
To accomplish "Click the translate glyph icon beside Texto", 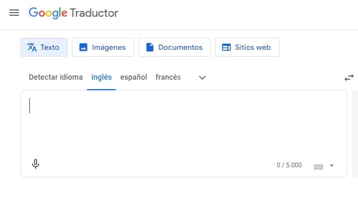I will pyautogui.click(x=32, y=47).
